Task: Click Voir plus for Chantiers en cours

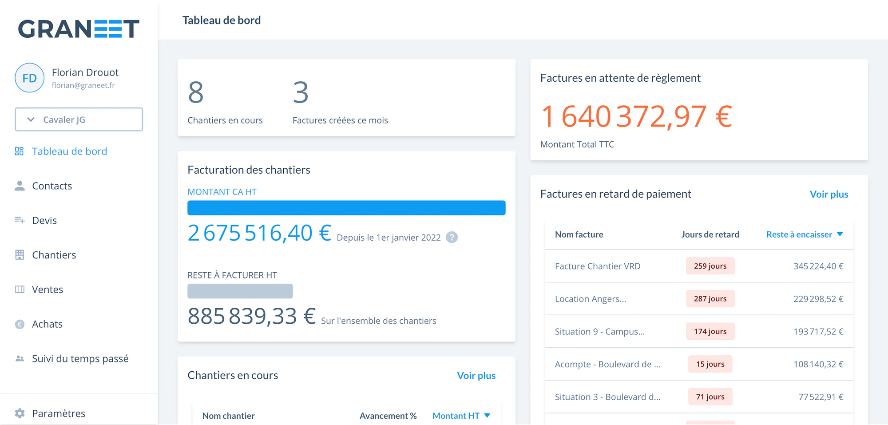Action: click(x=476, y=376)
